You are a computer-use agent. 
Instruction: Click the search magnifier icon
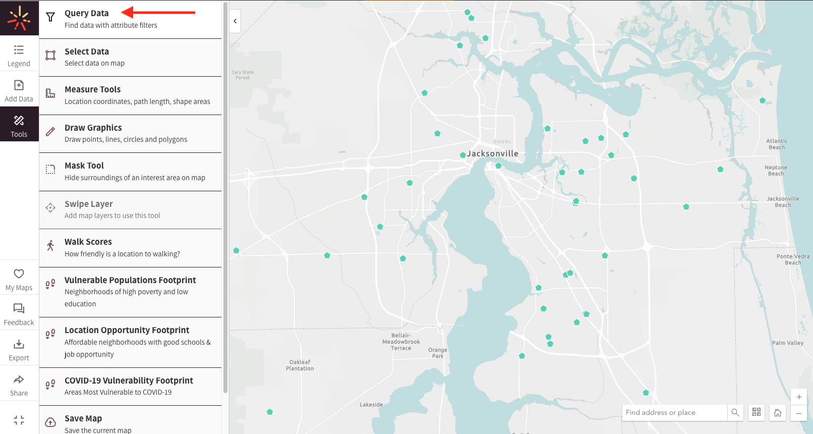click(x=735, y=412)
